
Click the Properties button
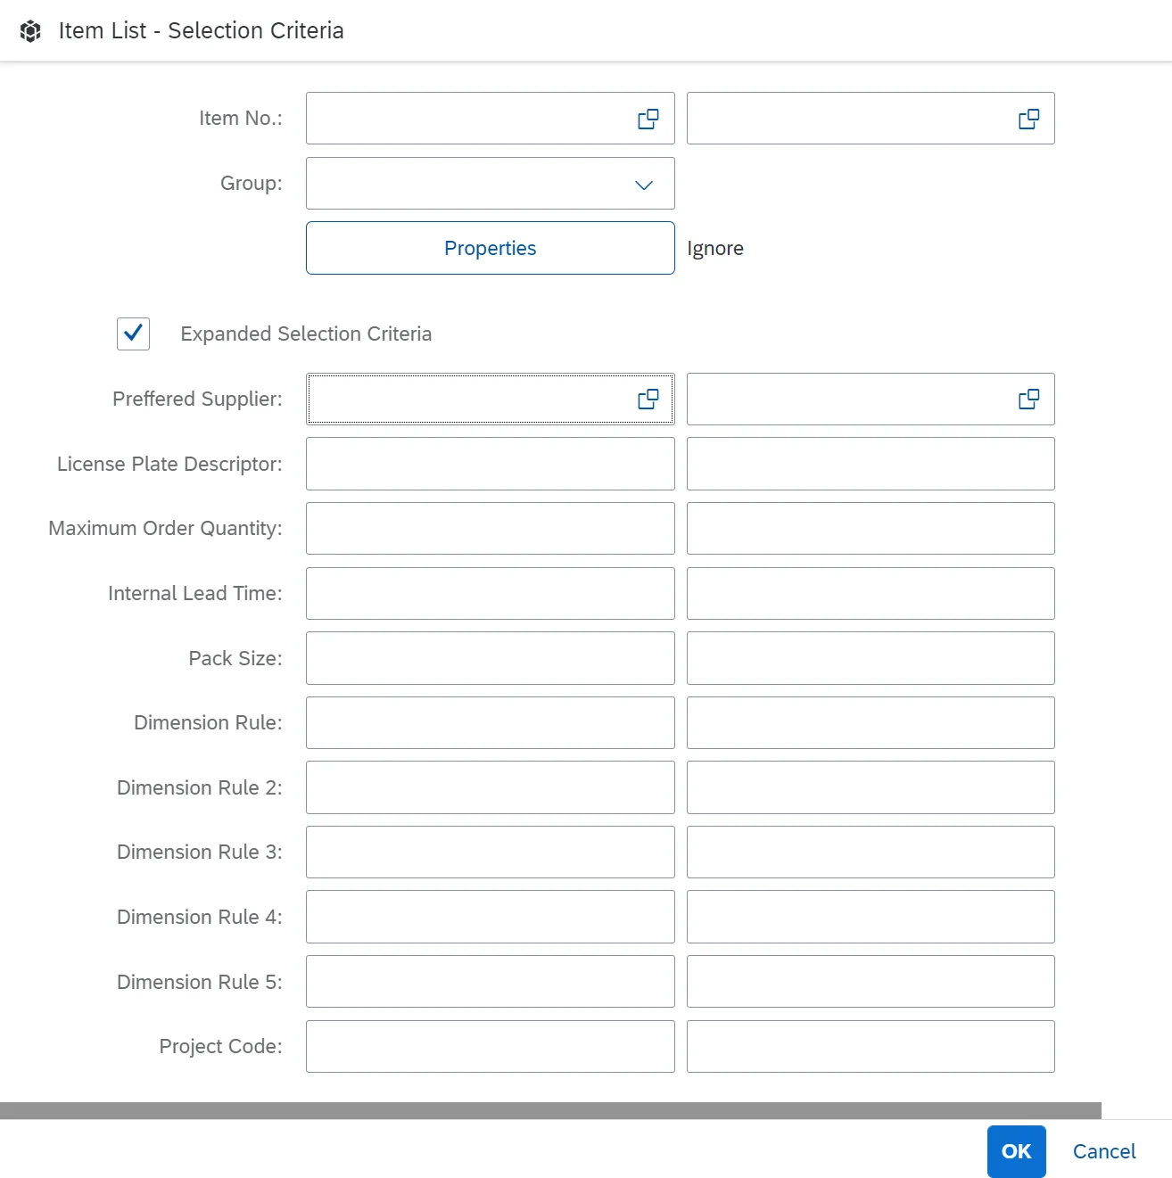pos(490,248)
